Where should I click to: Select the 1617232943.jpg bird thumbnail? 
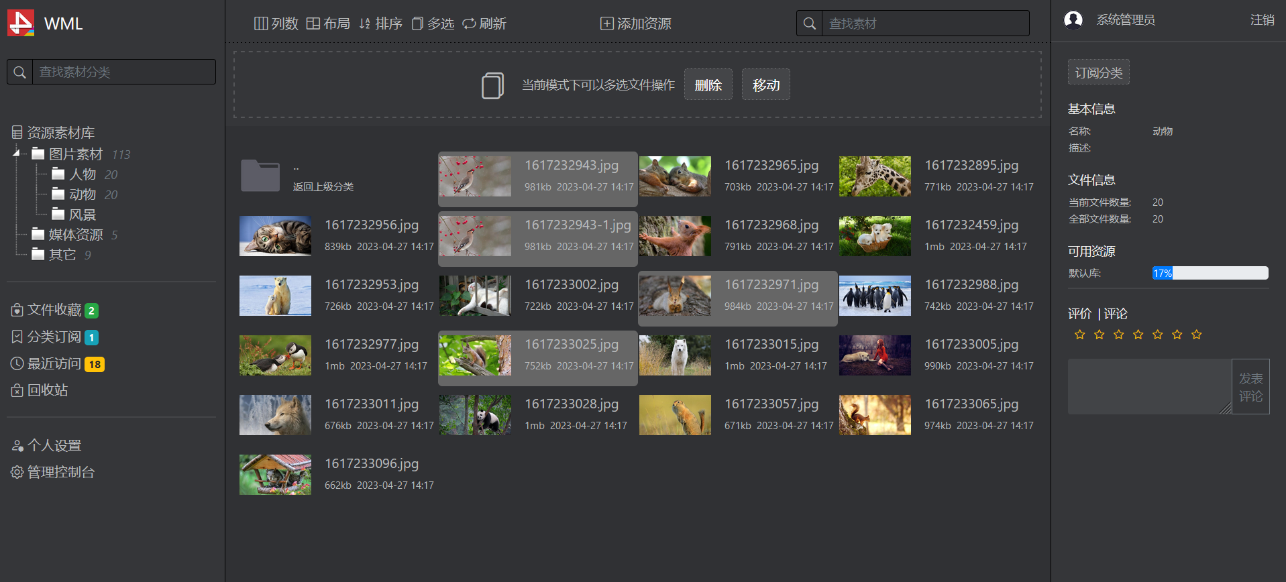click(475, 176)
